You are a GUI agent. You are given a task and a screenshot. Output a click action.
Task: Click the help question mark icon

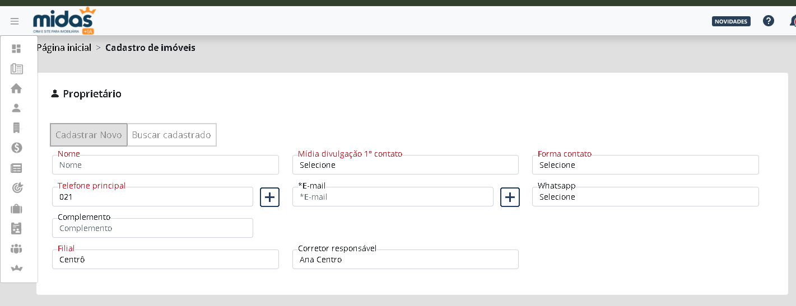point(769,21)
